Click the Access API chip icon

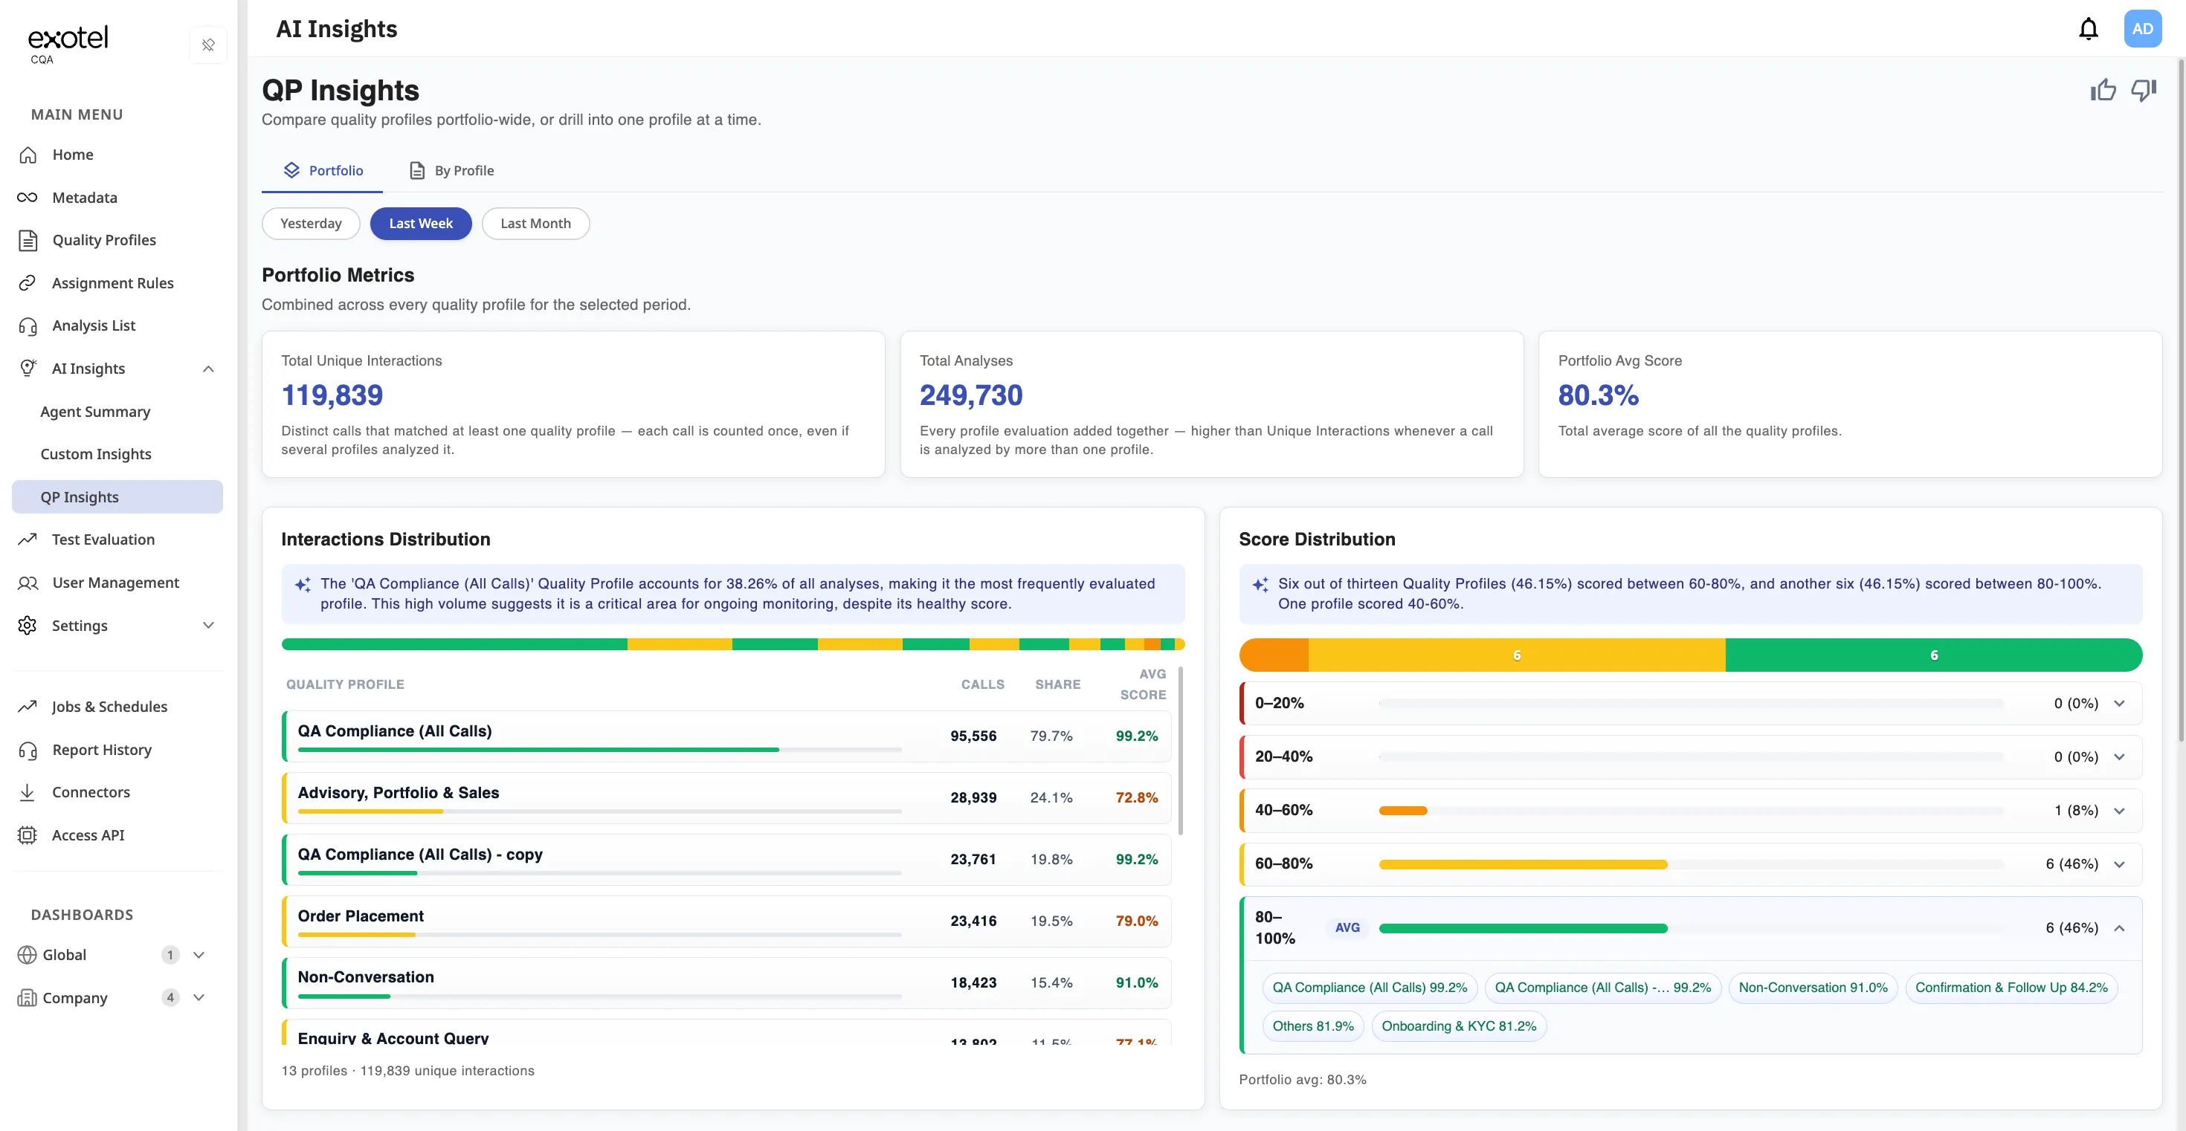[28, 835]
